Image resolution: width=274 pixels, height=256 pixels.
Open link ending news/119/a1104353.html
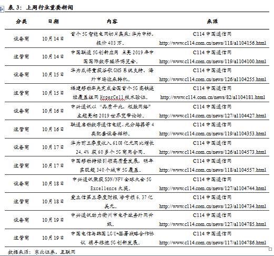[212, 134]
